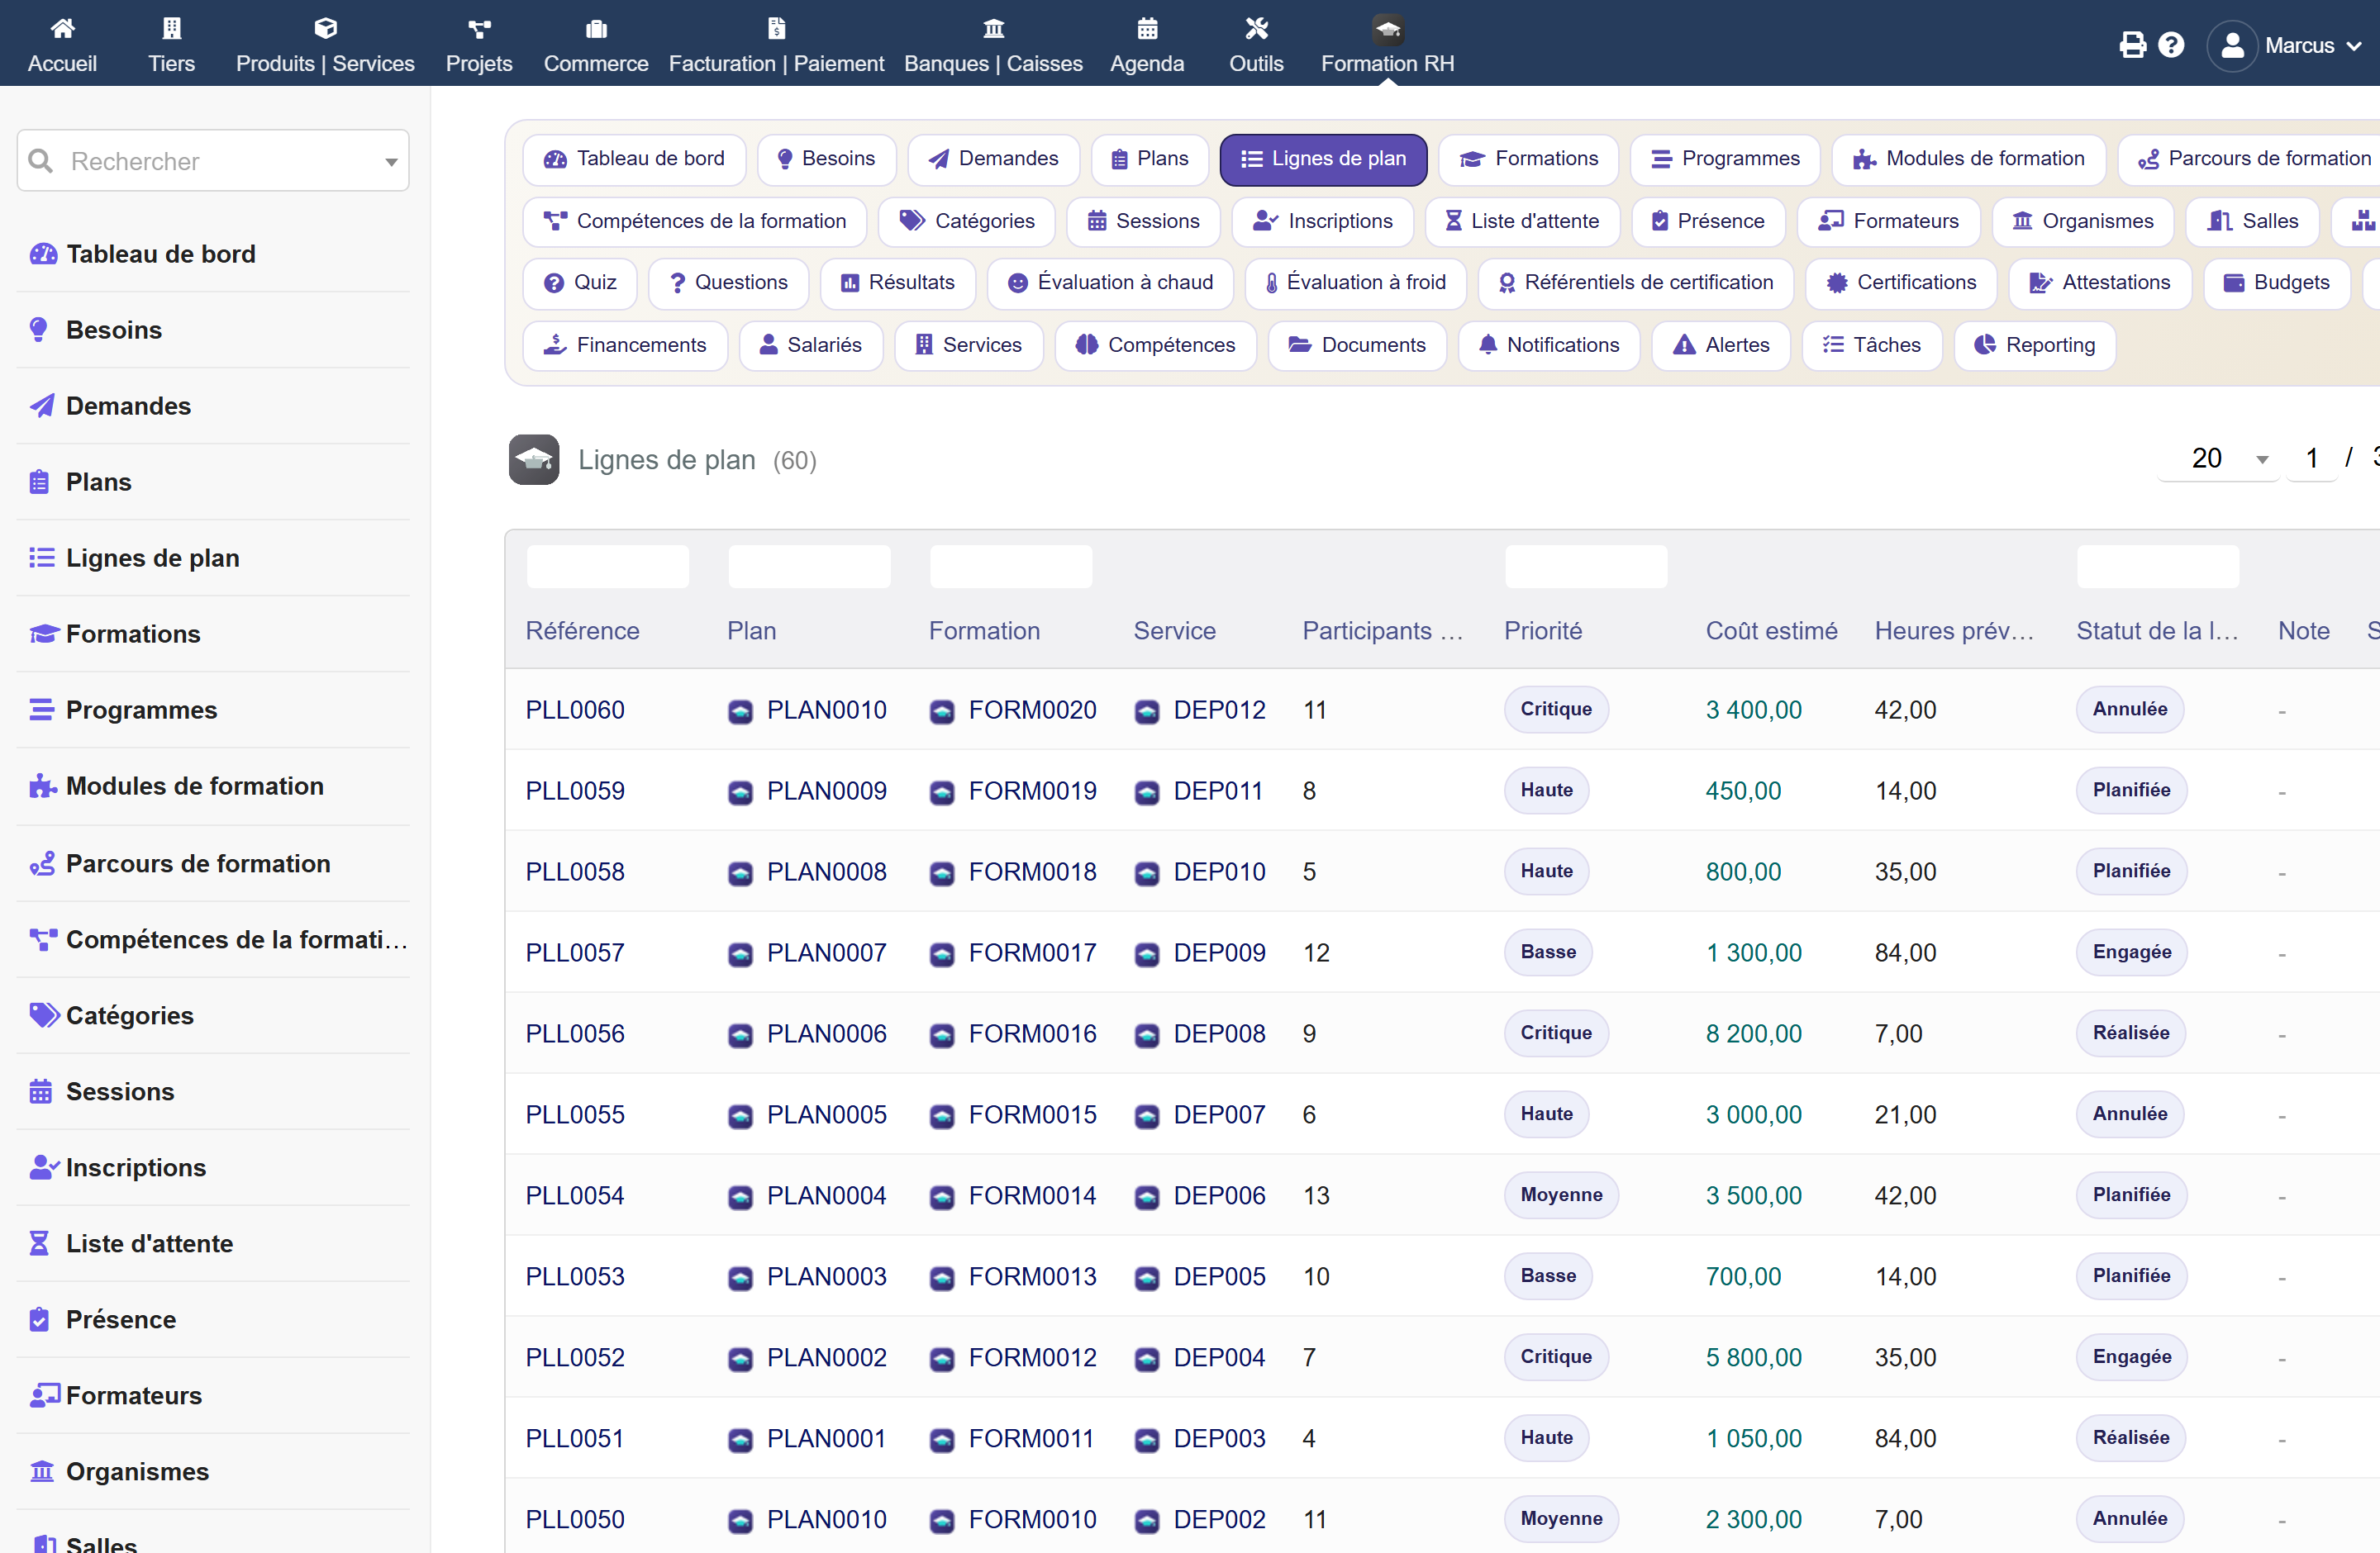Click the Accueil home icon
Viewport: 2380px width, 1553px height.
pyautogui.click(x=62, y=28)
